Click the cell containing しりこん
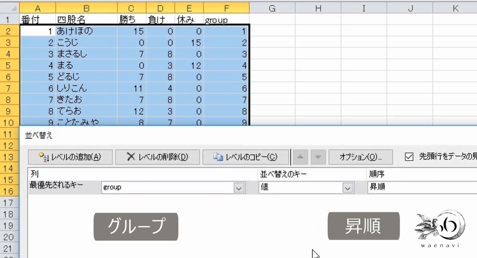Image resolution: width=477 pixels, height=258 pixels. [86, 88]
